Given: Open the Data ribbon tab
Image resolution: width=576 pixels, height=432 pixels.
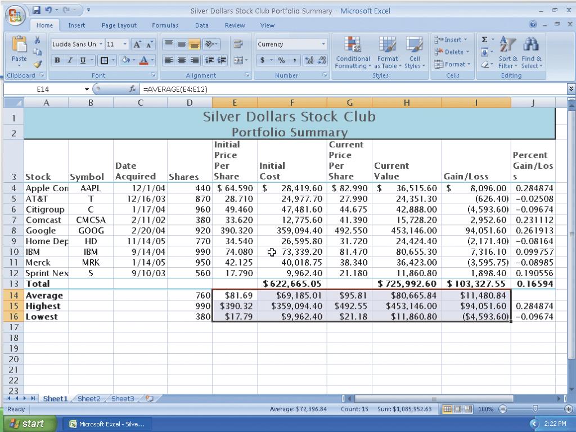Looking at the screenshot, I should [202, 25].
